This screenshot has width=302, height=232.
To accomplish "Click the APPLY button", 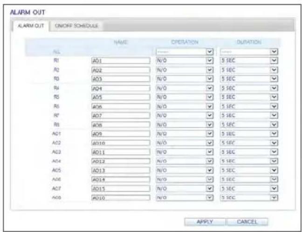I will pos(205,222).
